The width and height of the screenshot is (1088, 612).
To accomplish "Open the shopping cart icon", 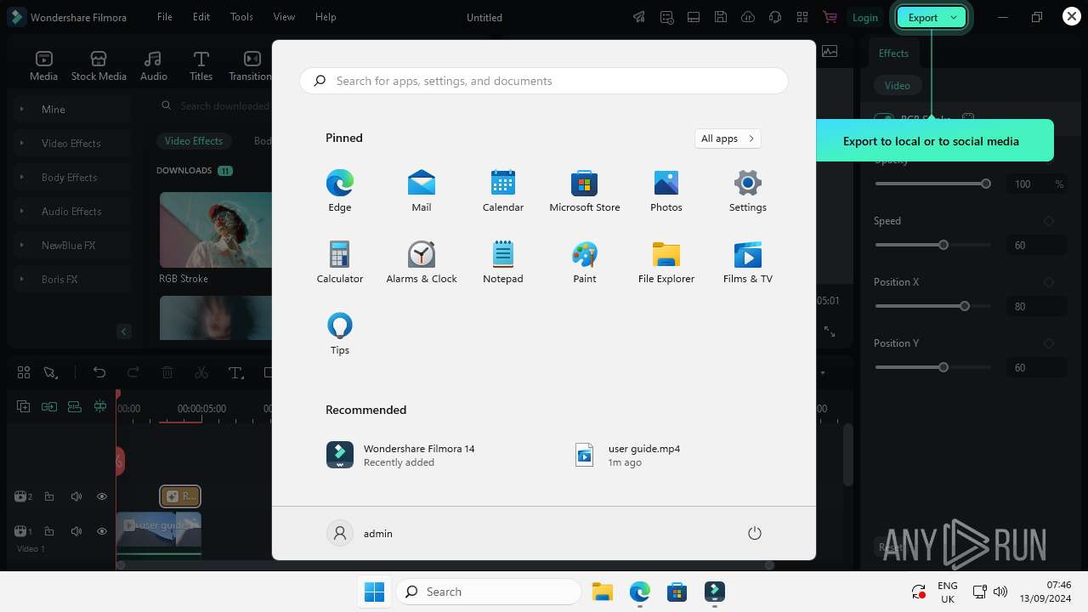I will (x=830, y=17).
